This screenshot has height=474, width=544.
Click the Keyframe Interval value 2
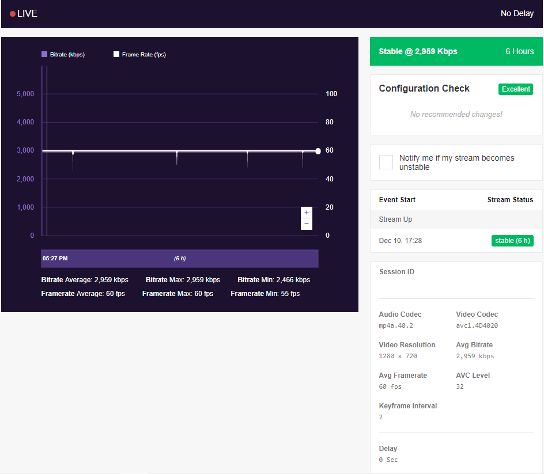coord(380,417)
